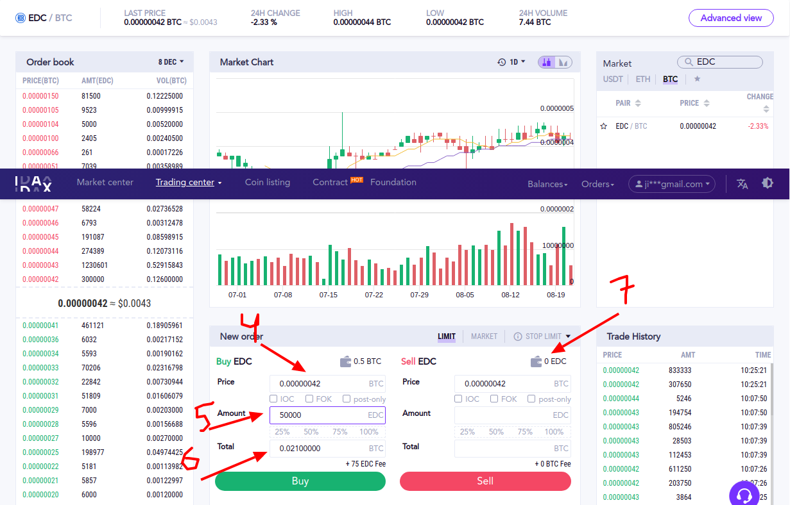Expand the Balances dropdown
Image resolution: width=790 pixels, height=505 pixels.
tap(547, 184)
